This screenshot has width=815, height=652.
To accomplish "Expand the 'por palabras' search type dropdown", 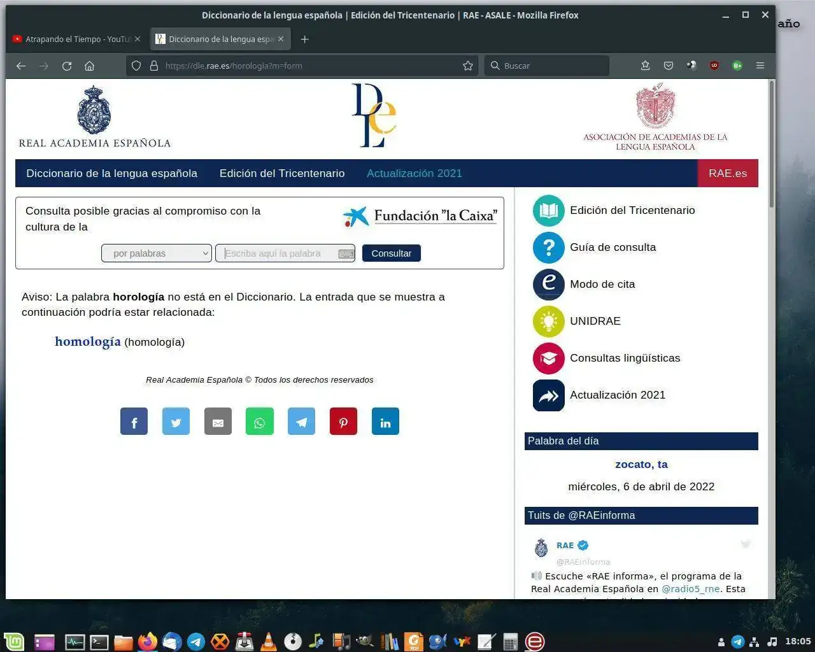I will click(156, 253).
